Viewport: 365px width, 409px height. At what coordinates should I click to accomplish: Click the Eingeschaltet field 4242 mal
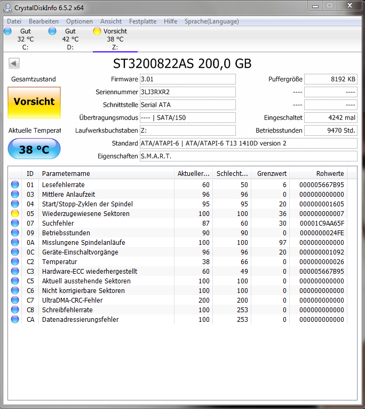point(331,118)
